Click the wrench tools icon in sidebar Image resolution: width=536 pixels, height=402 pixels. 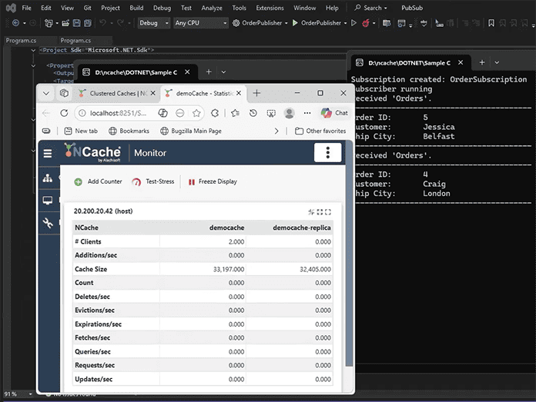pos(48,223)
